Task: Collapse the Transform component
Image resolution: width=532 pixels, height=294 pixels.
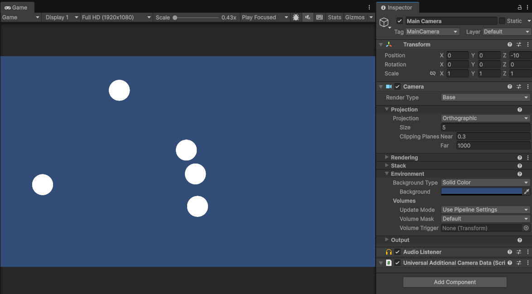Action: [x=381, y=44]
